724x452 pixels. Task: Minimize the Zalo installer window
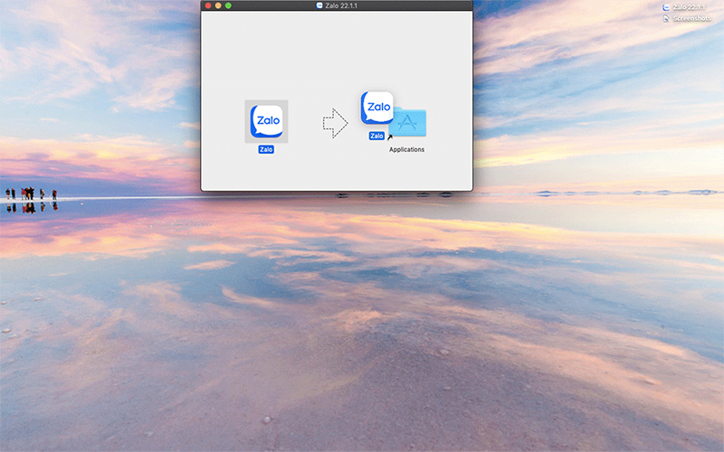coord(218,5)
